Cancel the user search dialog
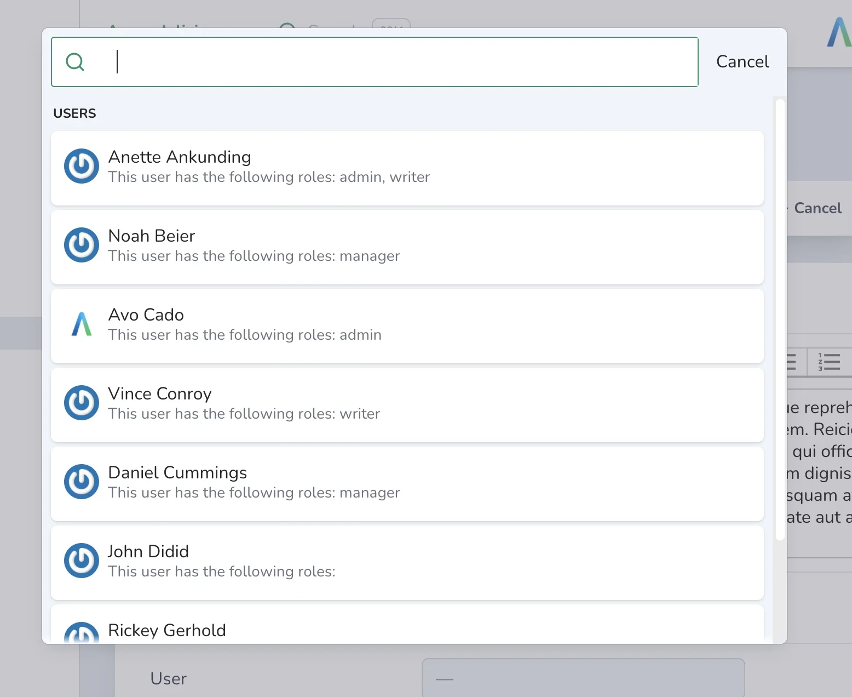852x697 pixels. coord(742,61)
